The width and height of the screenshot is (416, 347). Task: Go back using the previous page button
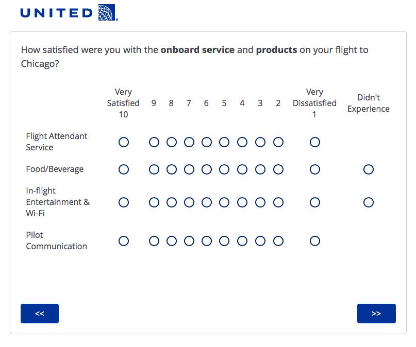(x=40, y=313)
